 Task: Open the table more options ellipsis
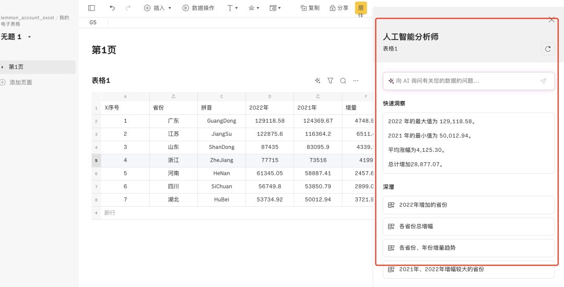[x=356, y=81]
